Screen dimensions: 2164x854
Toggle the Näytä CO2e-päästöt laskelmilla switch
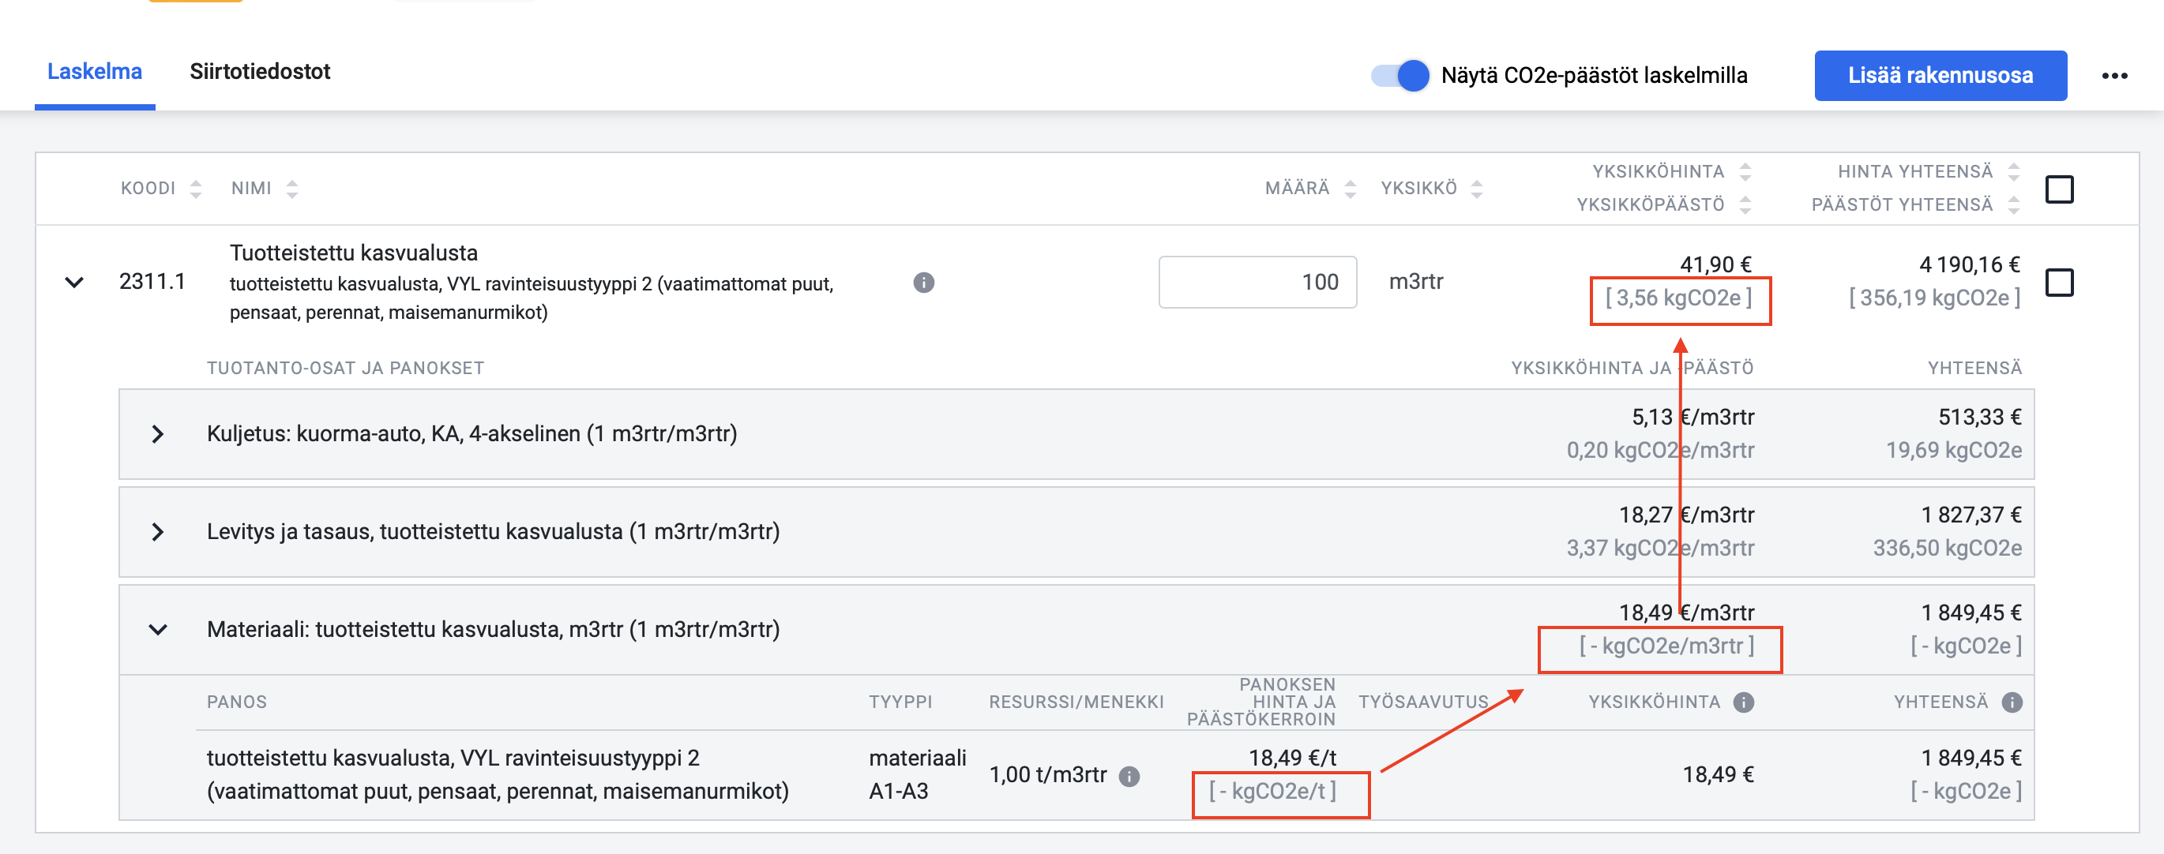[1399, 76]
